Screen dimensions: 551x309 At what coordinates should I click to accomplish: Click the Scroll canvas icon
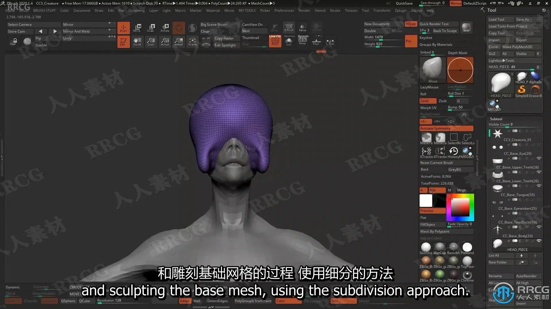click(x=137, y=41)
